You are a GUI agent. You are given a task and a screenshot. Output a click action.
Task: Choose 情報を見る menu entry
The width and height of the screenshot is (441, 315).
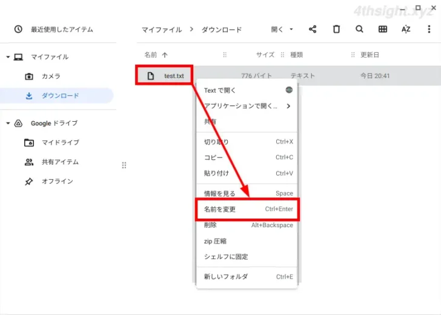[x=247, y=193]
